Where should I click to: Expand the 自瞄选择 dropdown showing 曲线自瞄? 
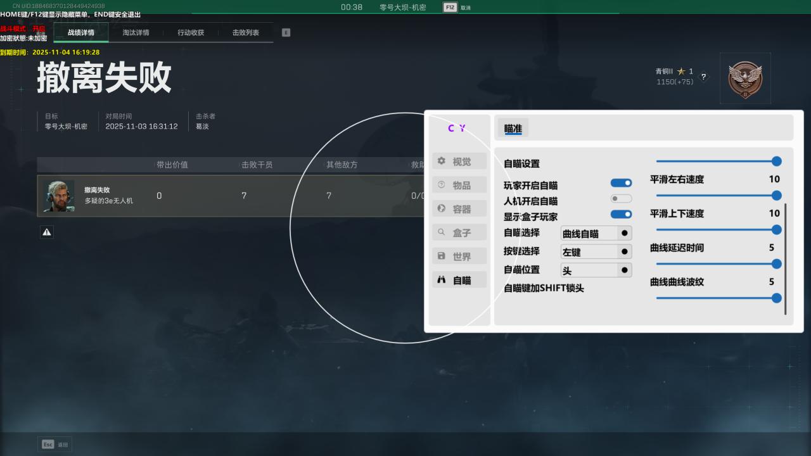point(596,233)
